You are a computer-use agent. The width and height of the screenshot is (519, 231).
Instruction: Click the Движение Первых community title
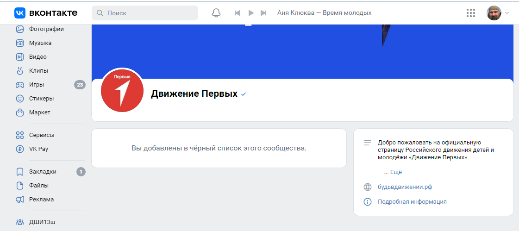tap(194, 94)
